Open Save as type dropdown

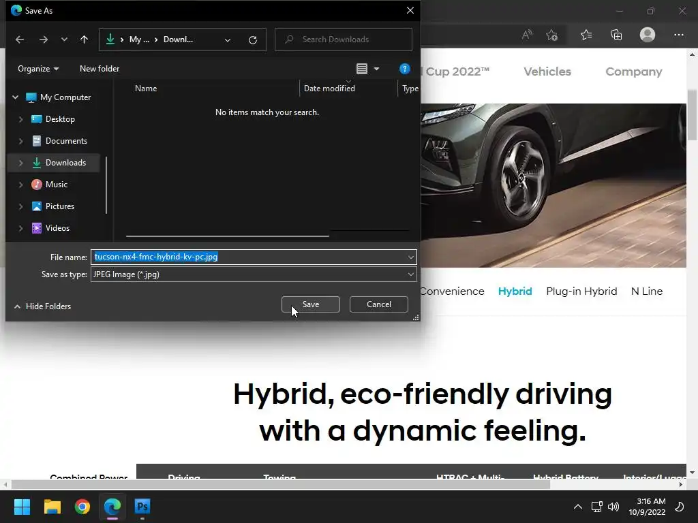(x=254, y=274)
